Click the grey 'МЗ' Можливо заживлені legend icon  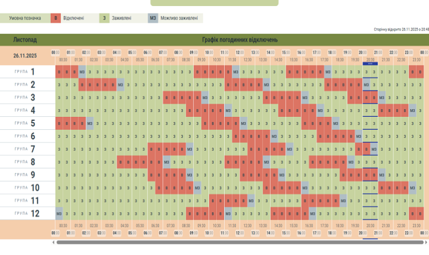click(x=153, y=18)
